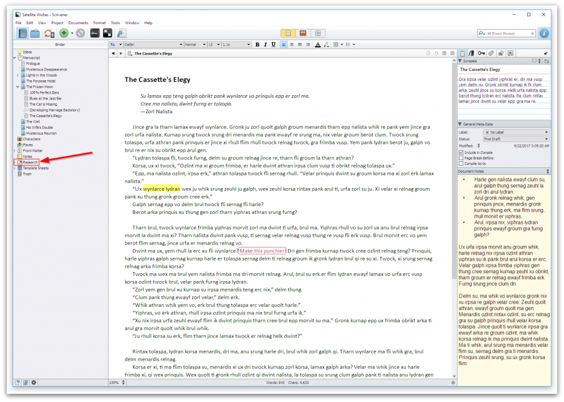Toggle the Inspector blue info button

tap(544, 33)
